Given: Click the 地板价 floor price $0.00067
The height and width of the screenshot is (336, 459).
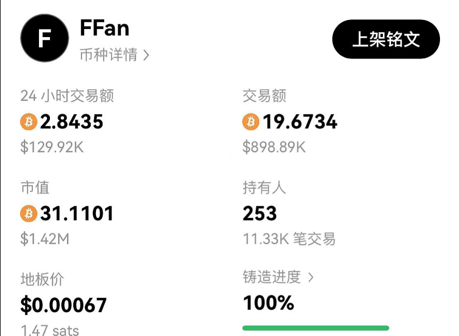Looking at the screenshot, I should (63, 306).
